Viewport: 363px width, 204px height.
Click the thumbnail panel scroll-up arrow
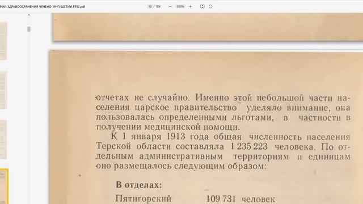coord(29,15)
